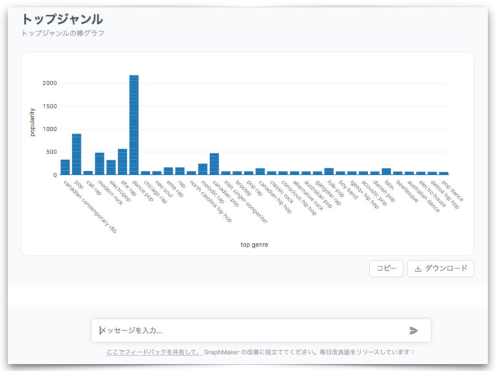
Task: Click the canadian pop bar
Action: click(x=214, y=164)
